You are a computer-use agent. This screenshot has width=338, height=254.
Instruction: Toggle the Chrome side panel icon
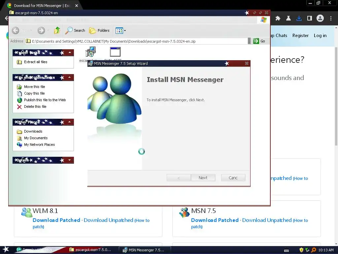(310, 19)
